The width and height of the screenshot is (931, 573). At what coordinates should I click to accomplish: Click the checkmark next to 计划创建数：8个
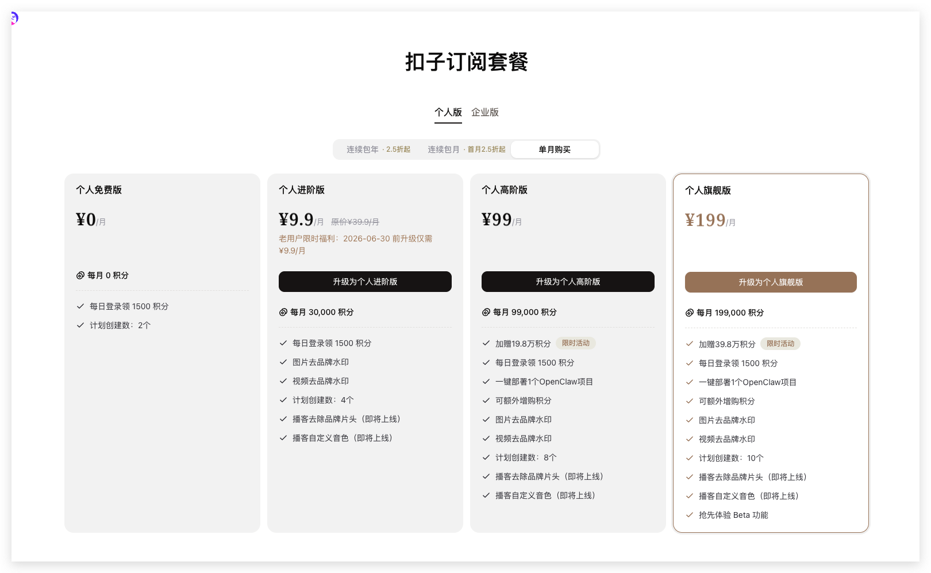[x=486, y=457]
